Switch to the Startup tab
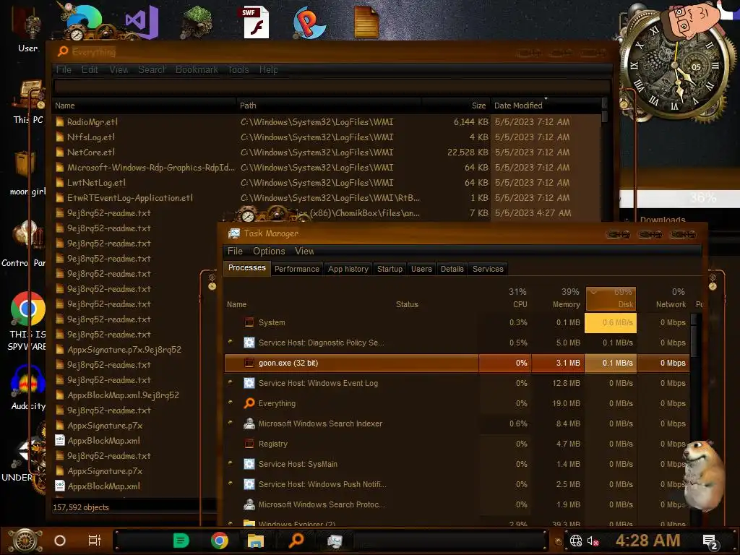Screen dimensions: 740x555 click(390, 269)
